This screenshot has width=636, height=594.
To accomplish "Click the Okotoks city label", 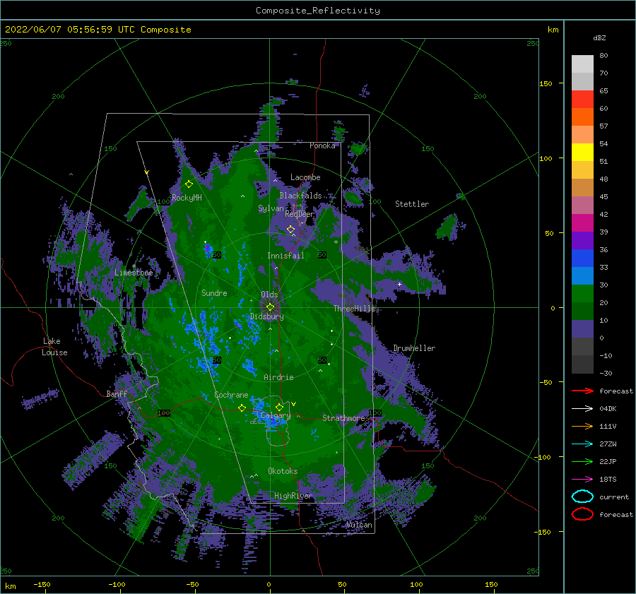I will (x=283, y=471).
